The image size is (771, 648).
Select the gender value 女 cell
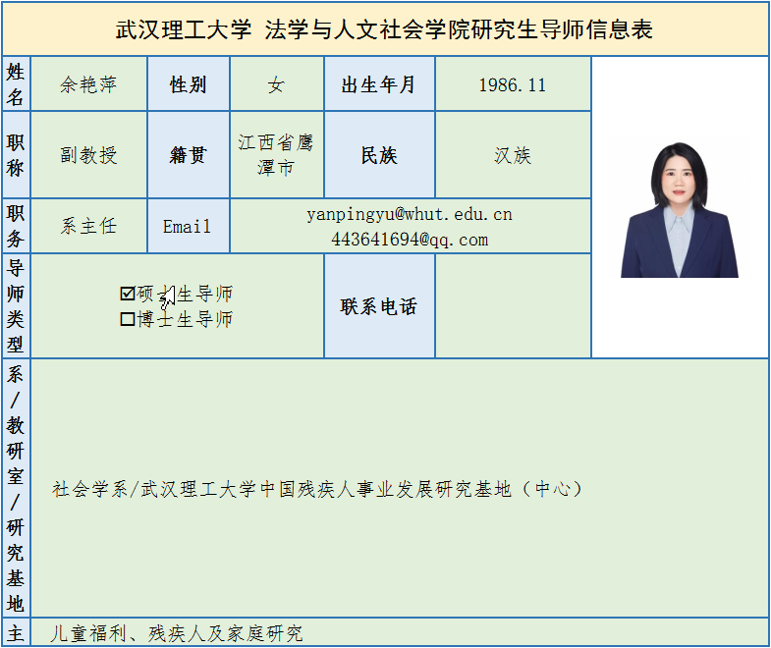click(x=276, y=84)
